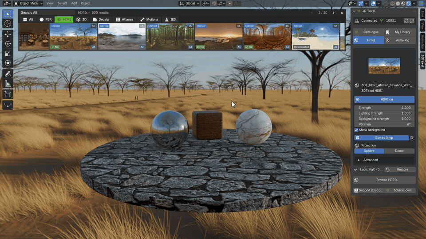The image size is (426, 239).
Task: Switch to Motions filter tab
Action: pyautogui.click(x=149, y=19)
